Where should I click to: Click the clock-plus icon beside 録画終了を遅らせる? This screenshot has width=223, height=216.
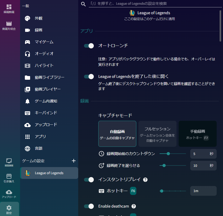pos(101,165)
